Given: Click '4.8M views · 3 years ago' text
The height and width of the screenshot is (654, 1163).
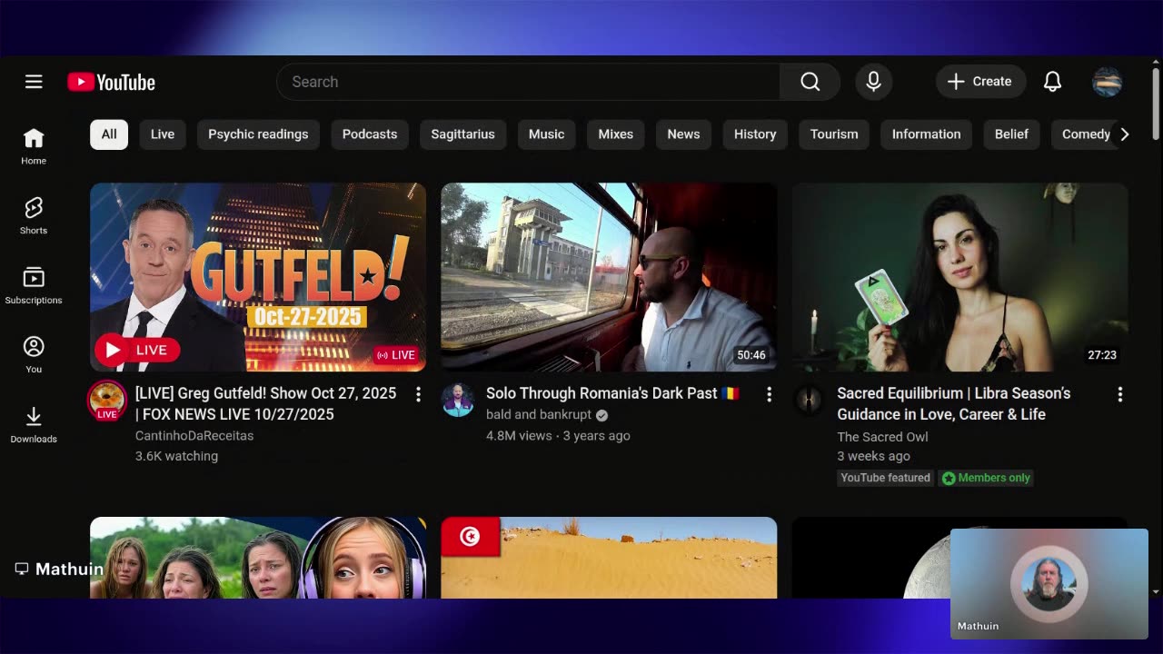Looking at the screenshot, I should pyautogui.click(x=558, y=436).
